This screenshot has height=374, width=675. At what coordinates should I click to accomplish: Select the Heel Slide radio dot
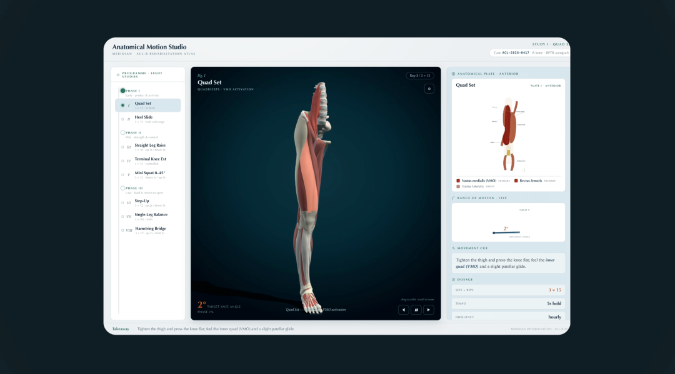[122, 119]
